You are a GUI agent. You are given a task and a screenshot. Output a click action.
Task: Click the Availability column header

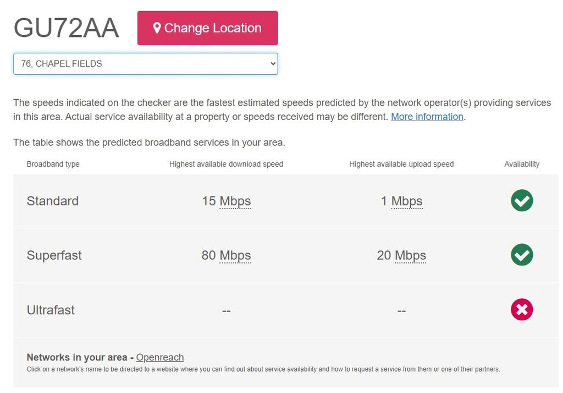pos(522,164)
